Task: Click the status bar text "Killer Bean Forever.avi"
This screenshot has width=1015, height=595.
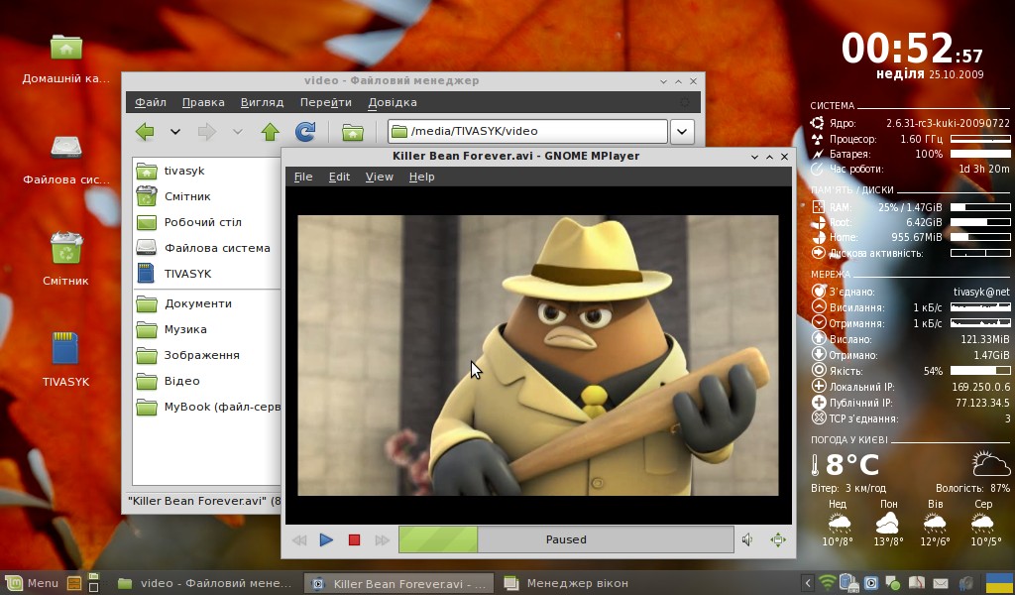Action: [197, 501]
